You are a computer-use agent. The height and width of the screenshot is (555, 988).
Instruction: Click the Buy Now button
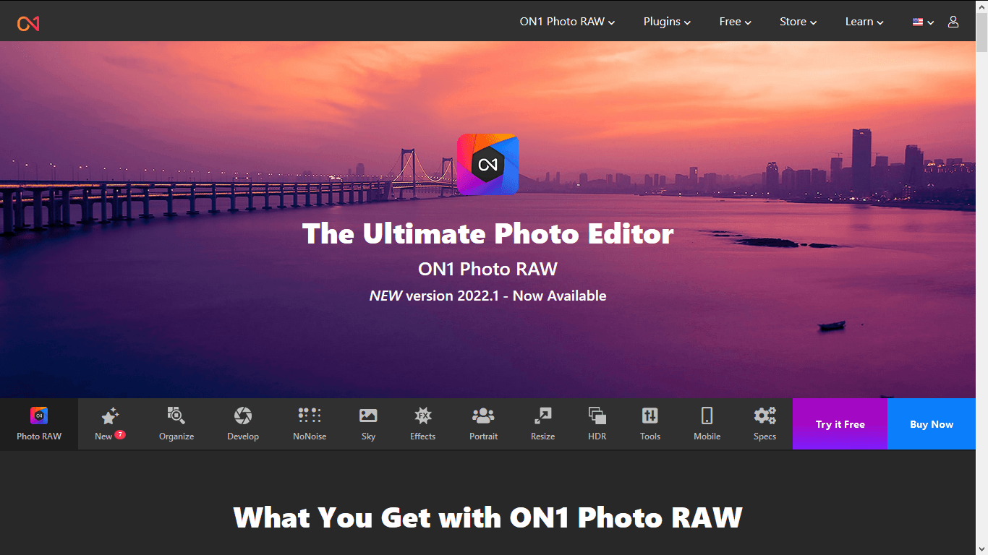click(x=932, y=424)
